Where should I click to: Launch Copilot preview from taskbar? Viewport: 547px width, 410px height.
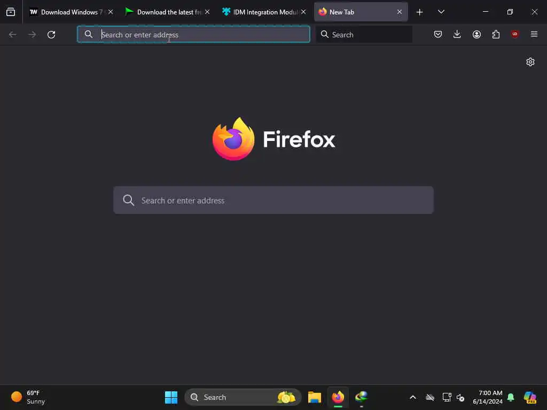530,397
